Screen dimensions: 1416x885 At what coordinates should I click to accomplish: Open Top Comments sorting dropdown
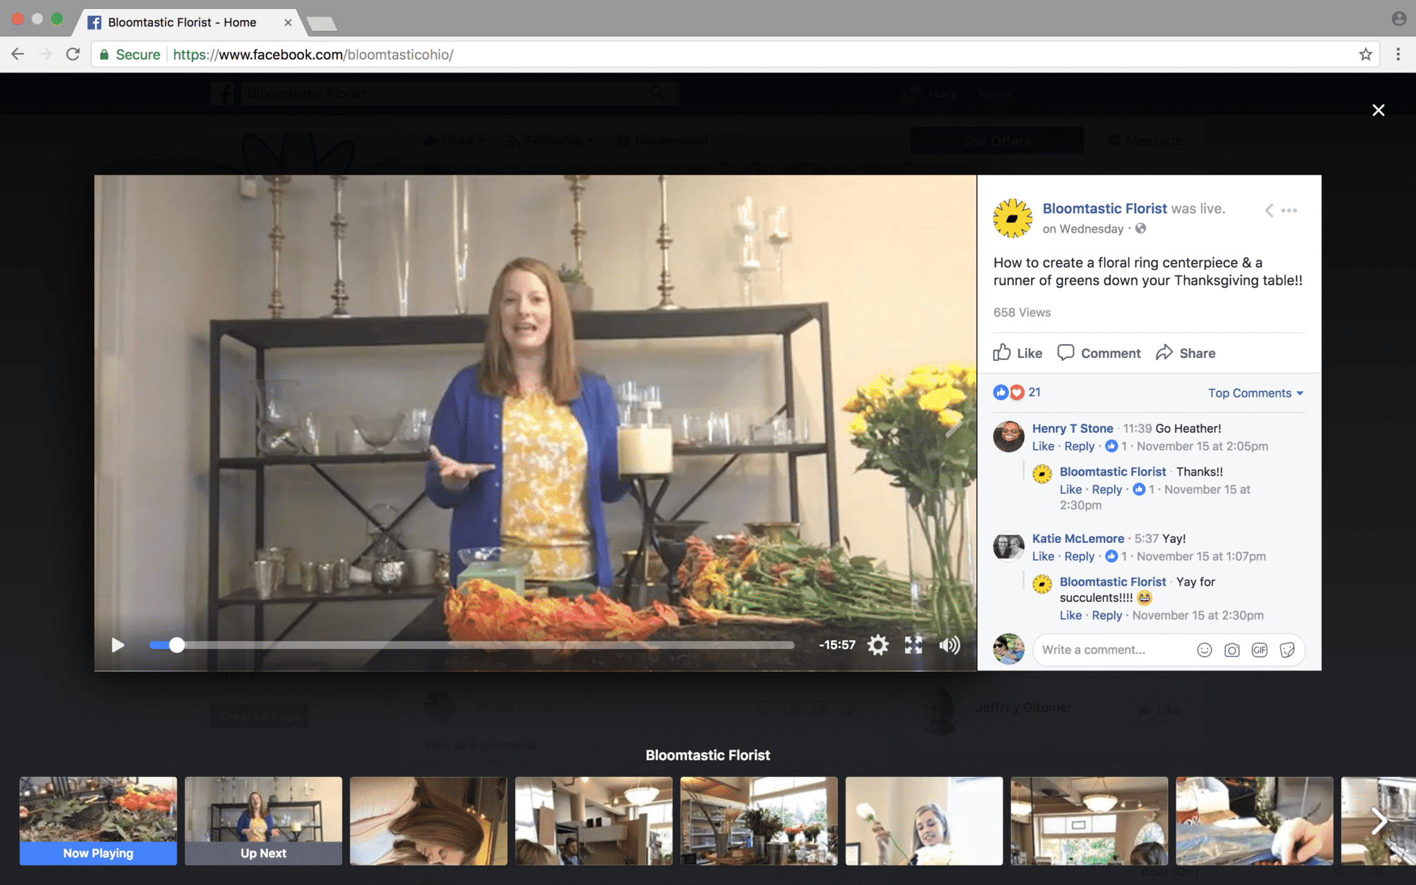(x=1255, y=393)
